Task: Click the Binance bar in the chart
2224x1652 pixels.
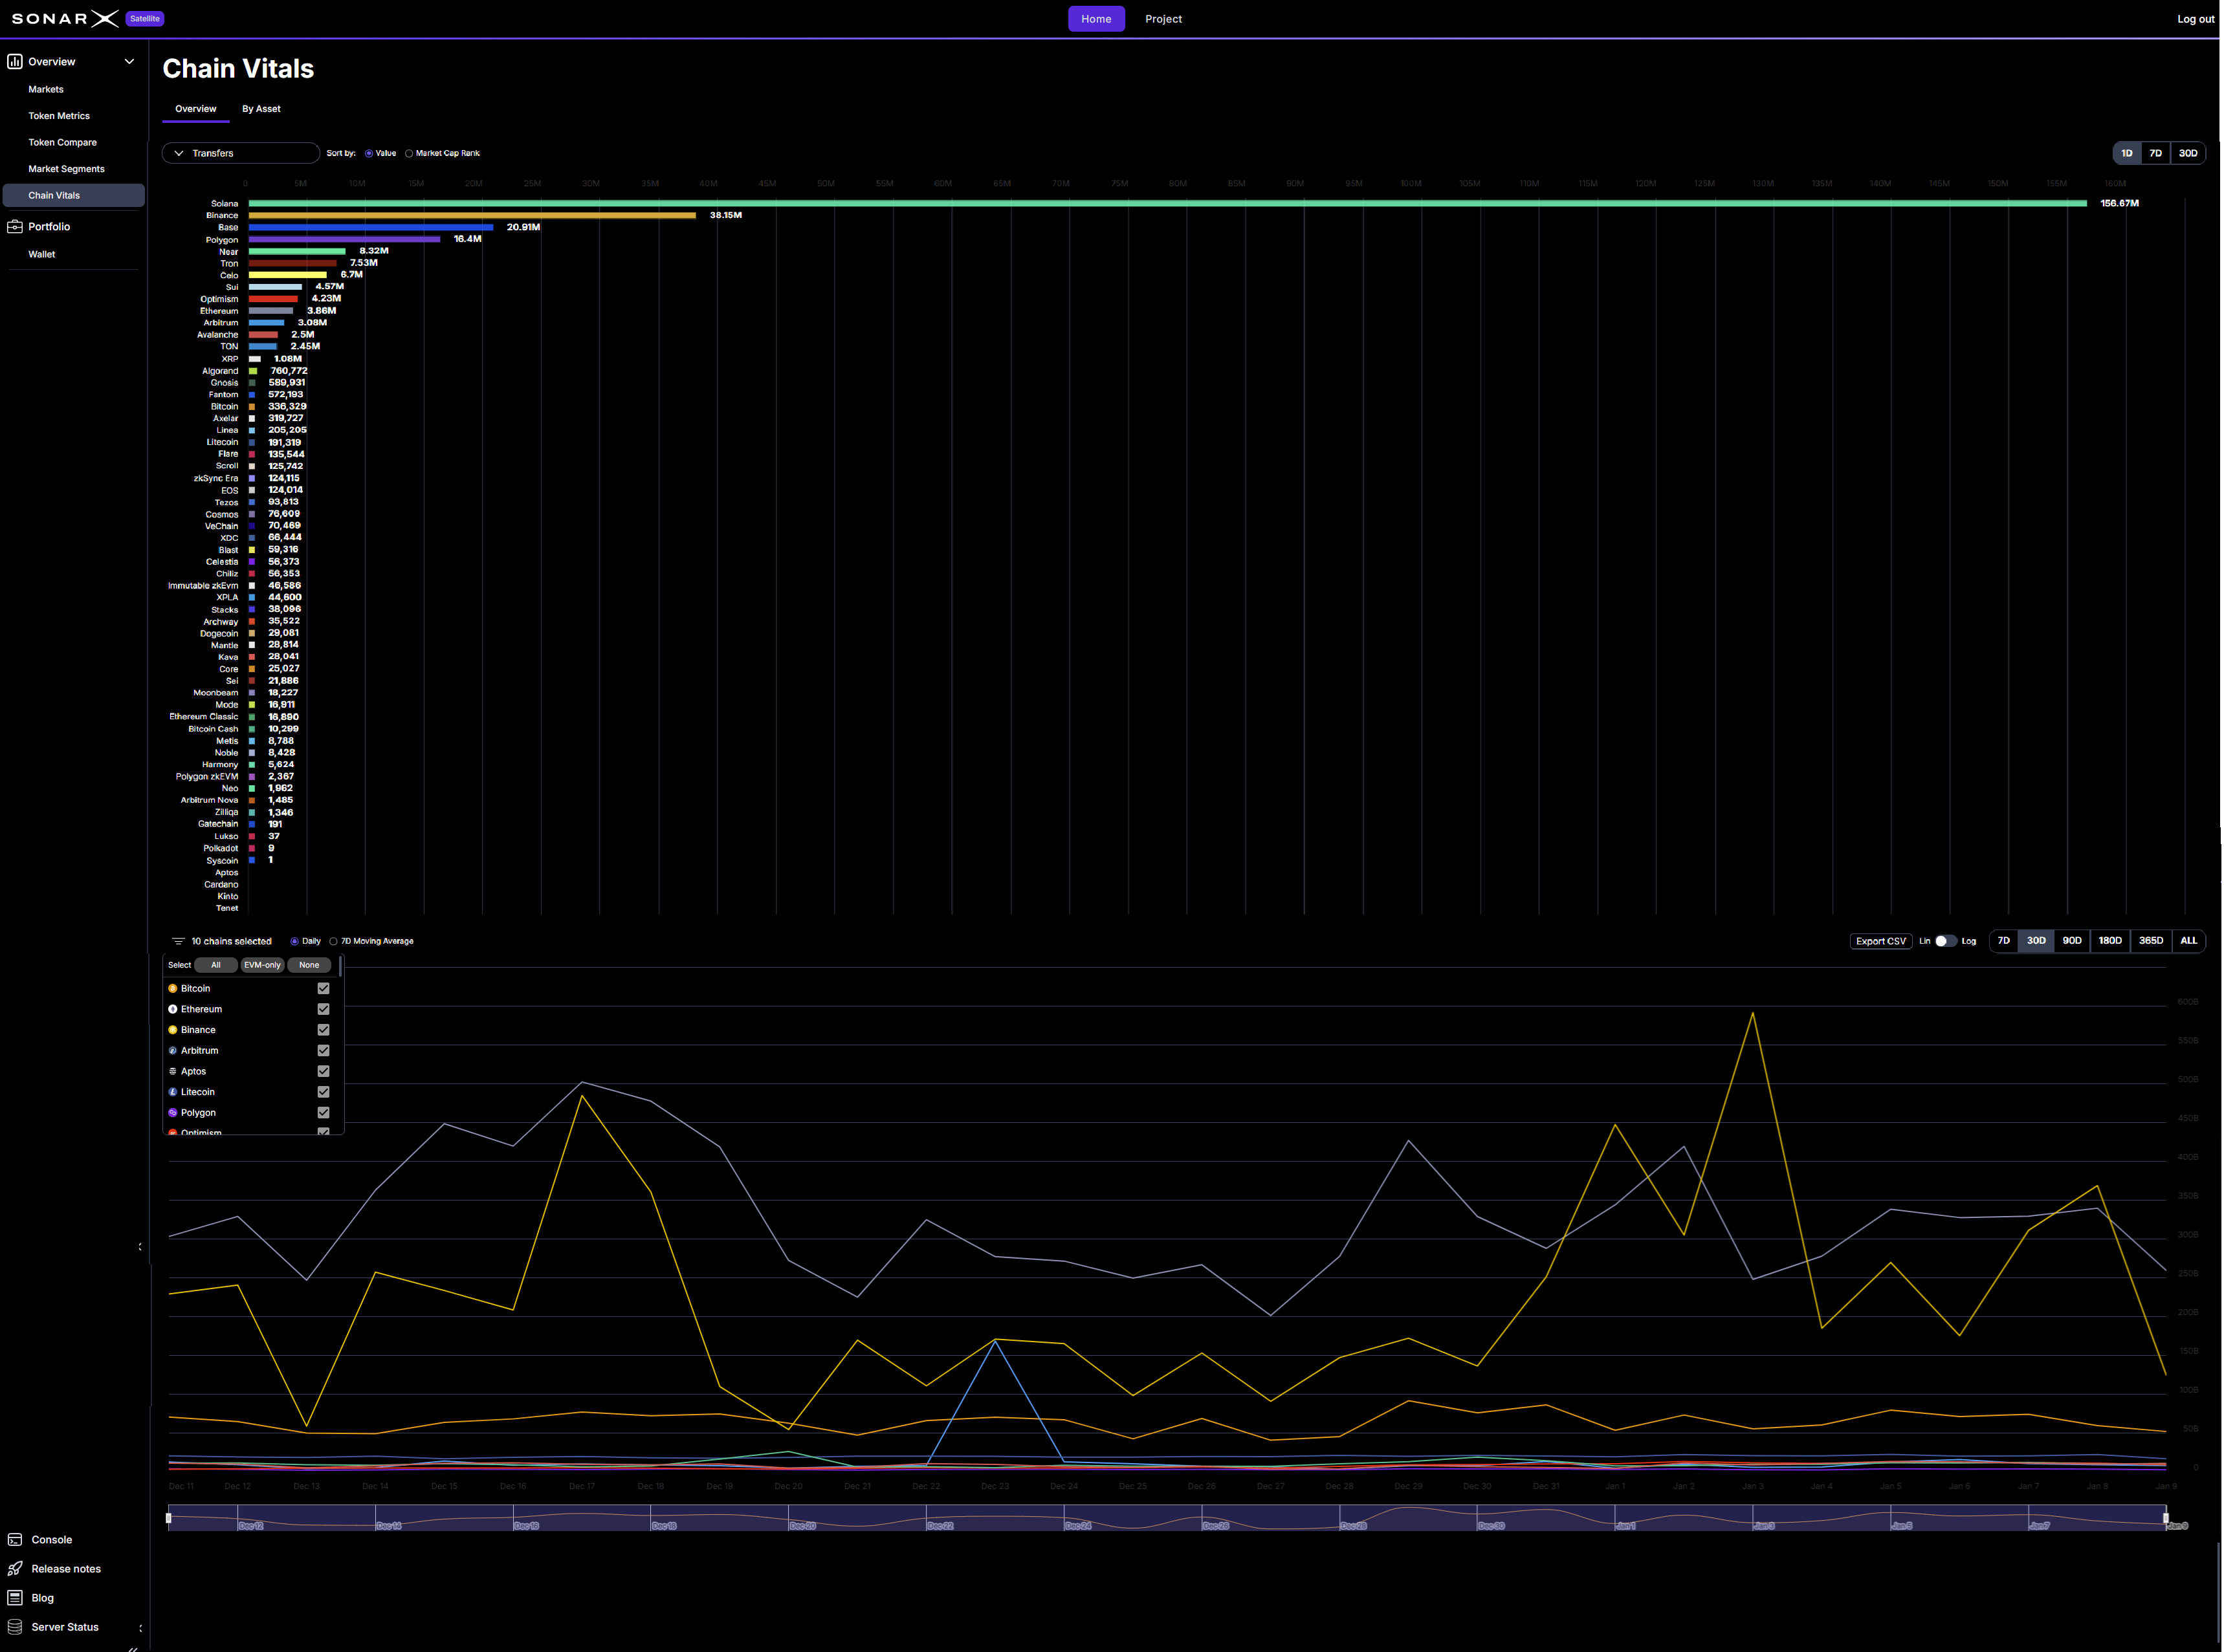Action: click(x=472, y=215)
